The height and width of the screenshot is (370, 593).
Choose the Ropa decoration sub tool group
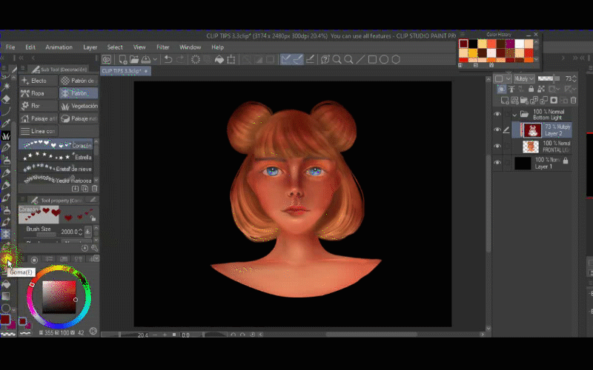click(x=39, y=93)
